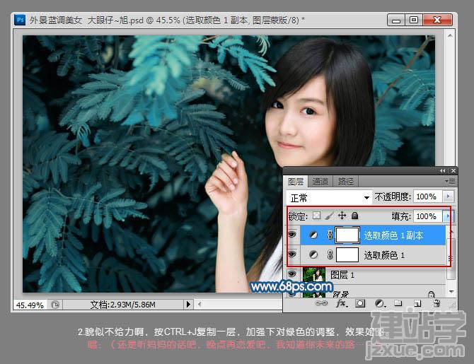Image resolution: width=474 pixels, height=364 pixels.
Task: Switch to the 通道 (Channels) tab
Action: [x=320, y=182]
